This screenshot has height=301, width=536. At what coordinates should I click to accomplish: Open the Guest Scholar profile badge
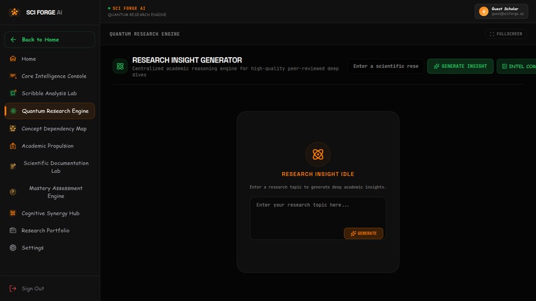(x=501, y=11)
